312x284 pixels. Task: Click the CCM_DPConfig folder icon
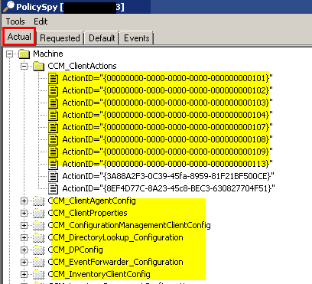(x=39, y=250)
